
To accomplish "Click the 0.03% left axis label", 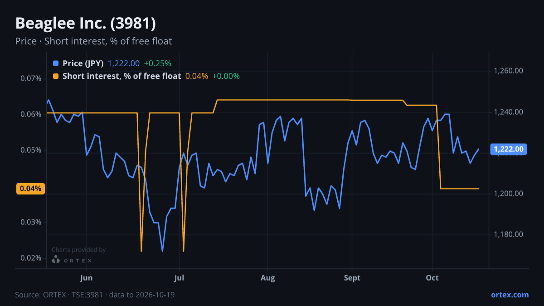I will tap(31, 222).
